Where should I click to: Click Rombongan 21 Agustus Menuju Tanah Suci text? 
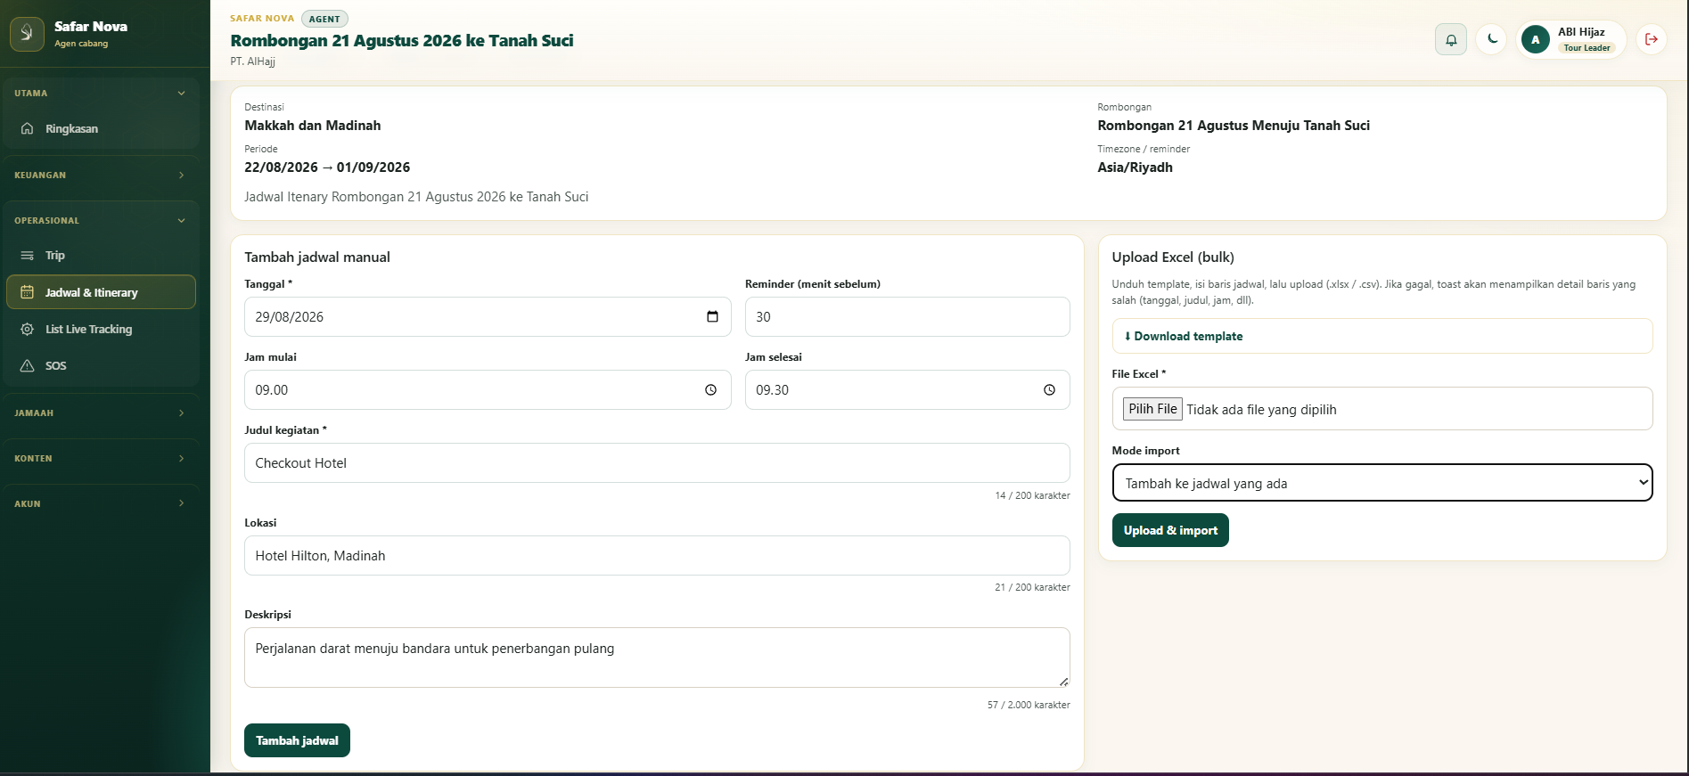click(x=1234, y=126)
